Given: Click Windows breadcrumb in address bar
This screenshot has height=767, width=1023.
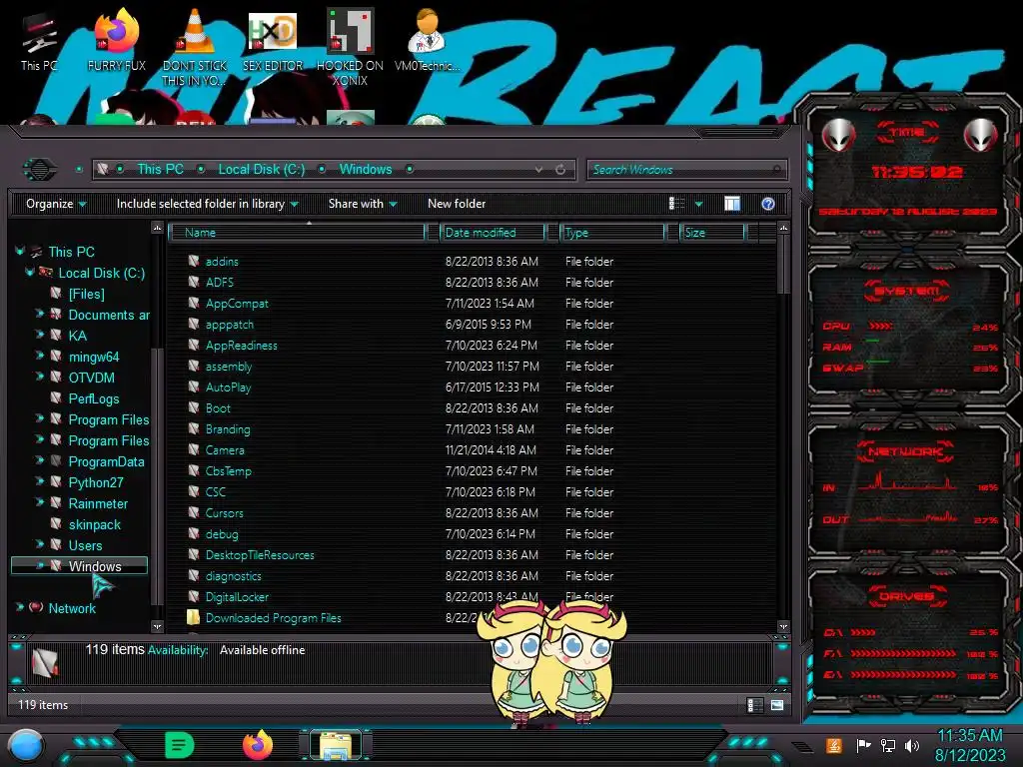Looking at the screenshot, I should 366,169.
